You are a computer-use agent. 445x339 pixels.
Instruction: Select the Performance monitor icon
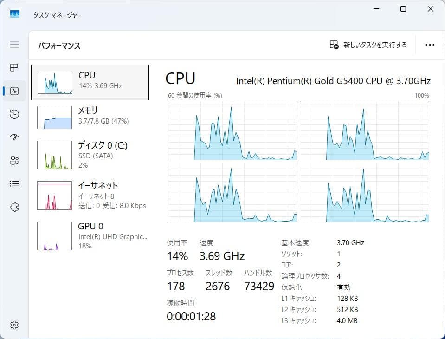(14, 91)
